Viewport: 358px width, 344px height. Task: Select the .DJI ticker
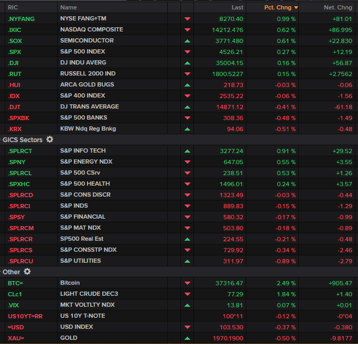[13, 63]
